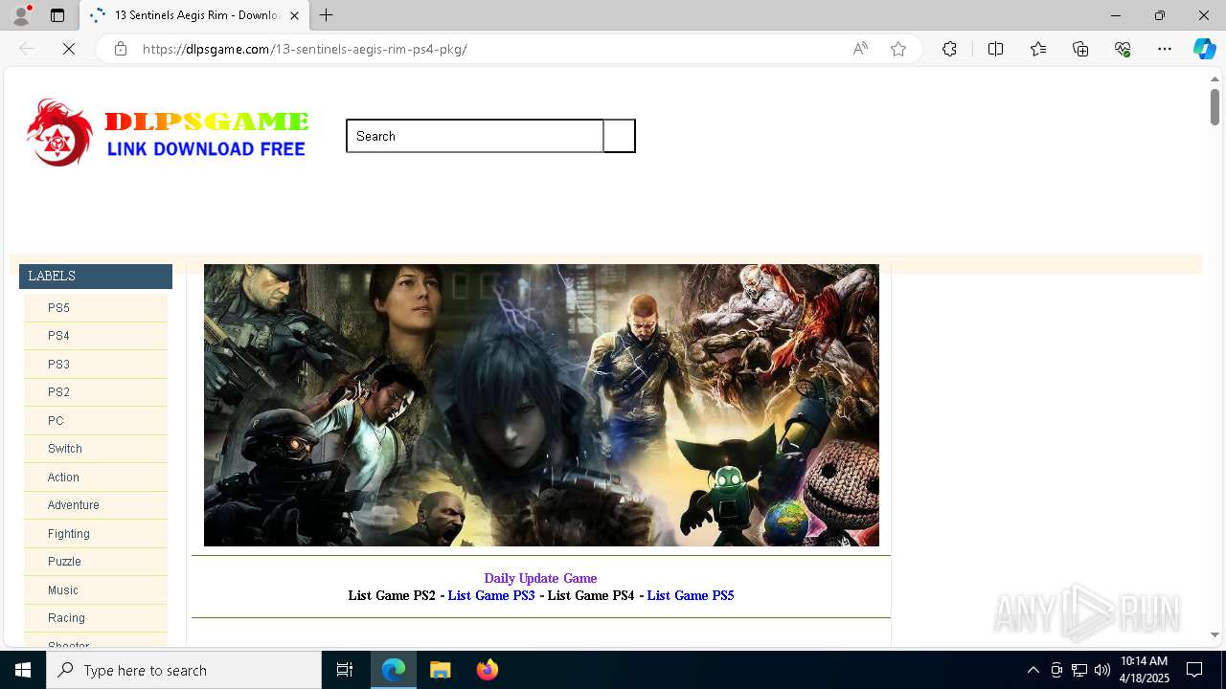Focus the site Search field

click(x=475, y=136)
